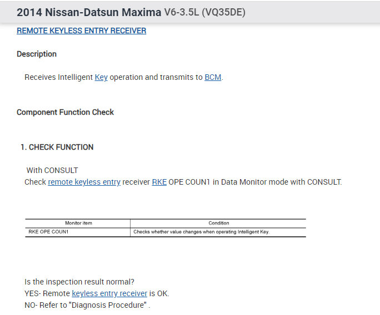This screenshot has height=315, width=380.
Task: Select the RKE OPE COUN1 table cell
Action: coord(48,232)
